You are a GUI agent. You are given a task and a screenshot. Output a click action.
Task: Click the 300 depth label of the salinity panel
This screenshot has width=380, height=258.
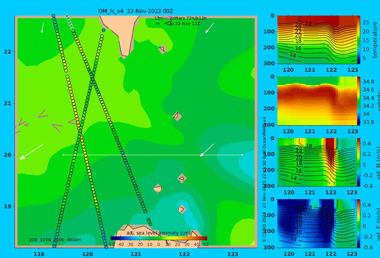pos(269,125)
